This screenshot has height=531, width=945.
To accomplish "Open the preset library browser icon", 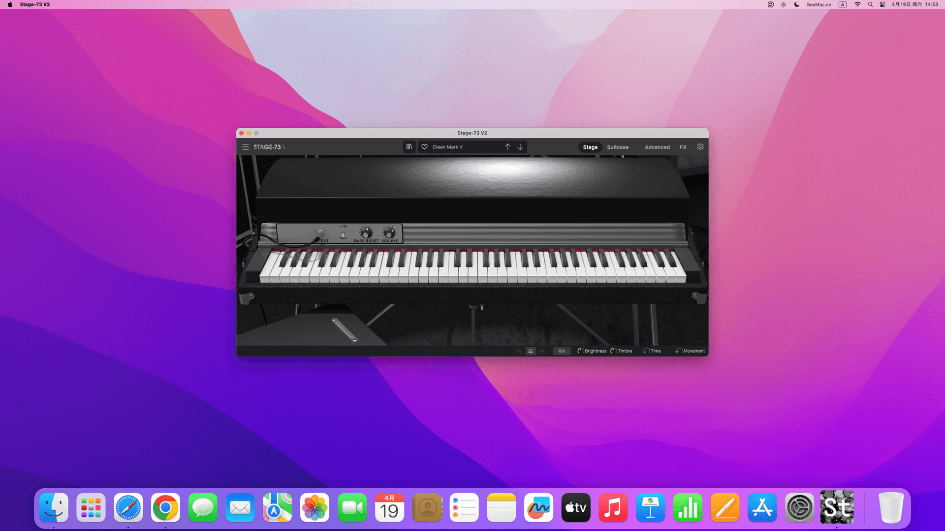I will [409, 147].
